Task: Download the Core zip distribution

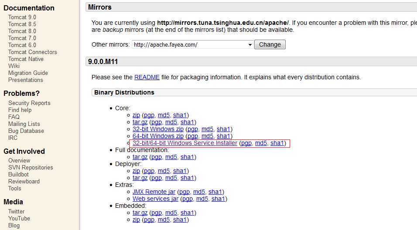Action: [x=136, y=115]
